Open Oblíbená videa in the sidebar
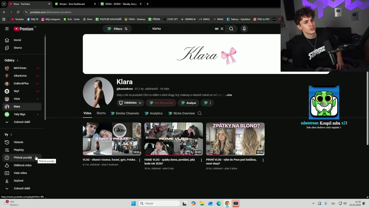The width and height of the screenshot is (369, 208). (22, 165)
